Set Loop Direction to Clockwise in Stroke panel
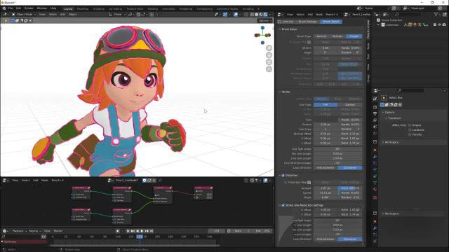This screenshot has height=252, width=449. [350, 168]
